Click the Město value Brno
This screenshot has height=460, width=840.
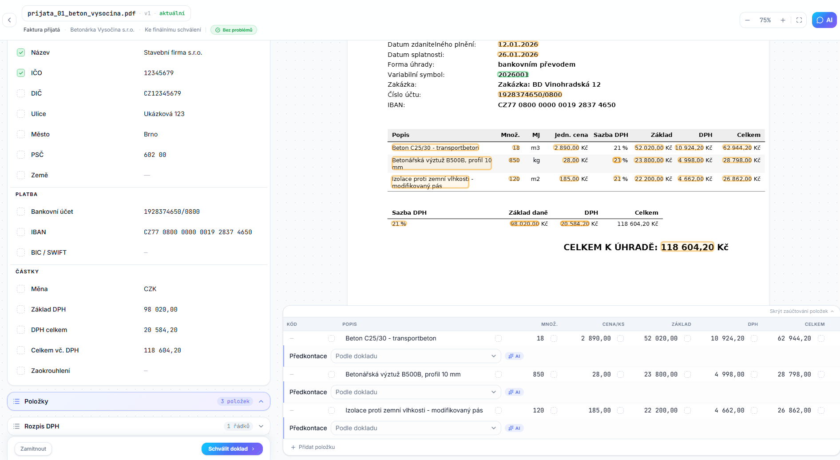coord(151,134)
